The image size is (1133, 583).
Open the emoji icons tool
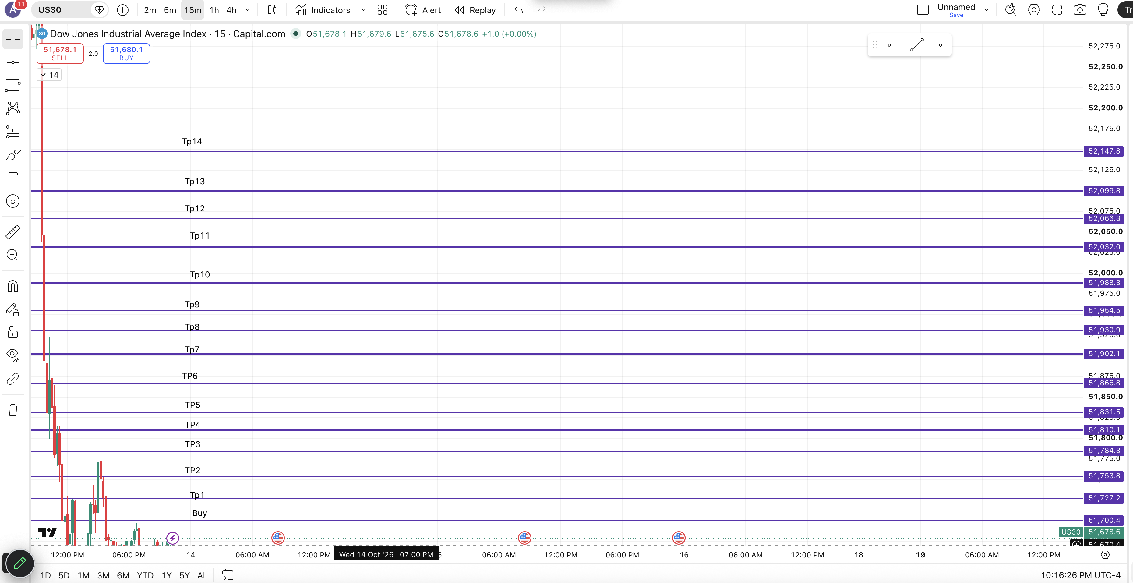click(x=13, y=201)
